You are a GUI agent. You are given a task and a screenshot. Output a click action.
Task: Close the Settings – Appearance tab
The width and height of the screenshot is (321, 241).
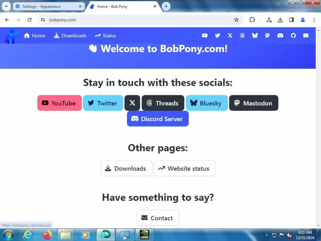point(80,6)
